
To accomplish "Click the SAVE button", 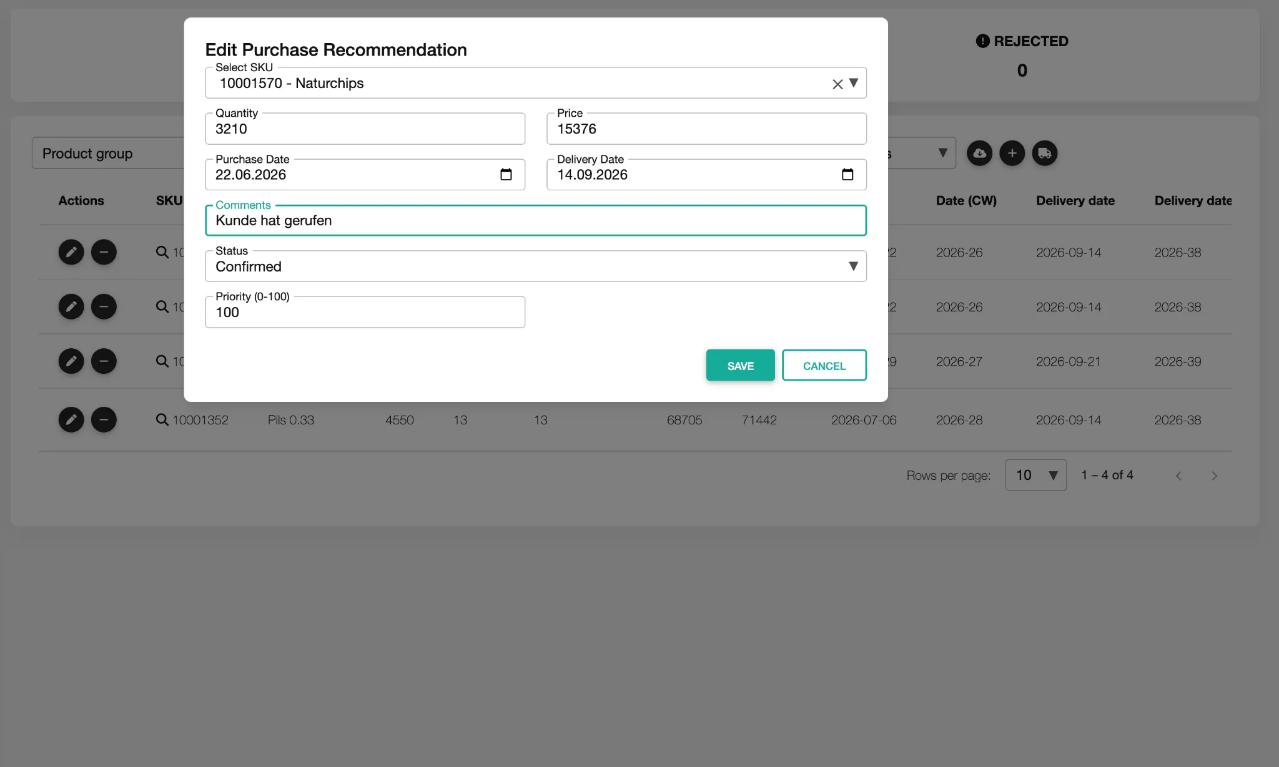I will pos(740,365).
